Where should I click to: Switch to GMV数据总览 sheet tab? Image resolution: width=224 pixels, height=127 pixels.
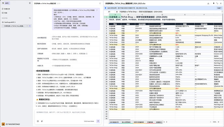(x=114, y=122)
